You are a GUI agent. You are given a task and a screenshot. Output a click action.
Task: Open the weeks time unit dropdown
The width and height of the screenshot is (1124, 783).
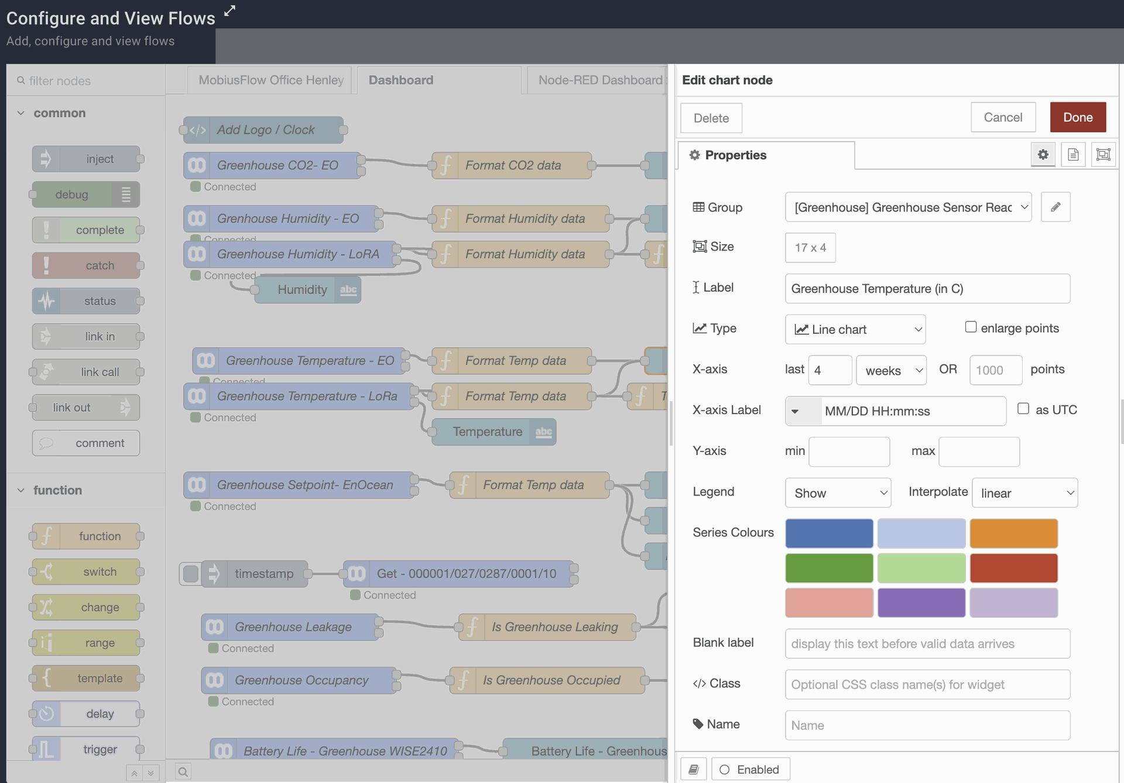tap(891, 370)
